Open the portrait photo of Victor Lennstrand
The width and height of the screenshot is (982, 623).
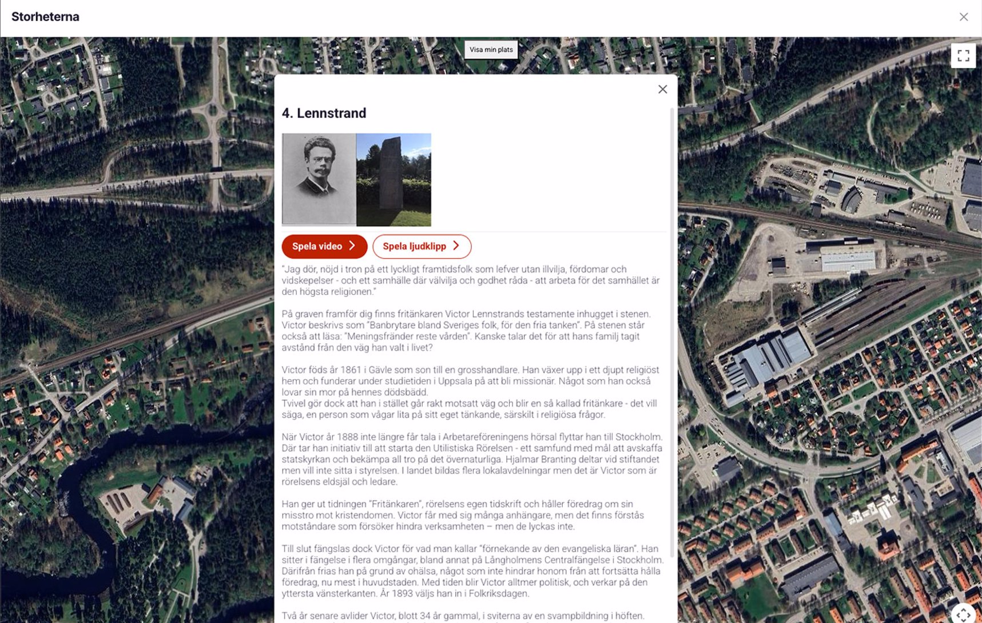point(319,180)
